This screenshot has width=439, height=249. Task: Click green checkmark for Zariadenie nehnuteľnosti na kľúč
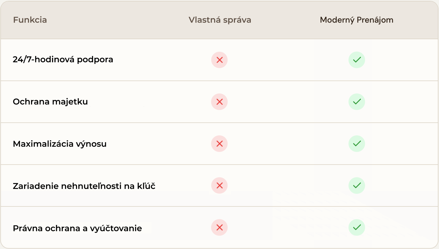(x=357, y=186)
